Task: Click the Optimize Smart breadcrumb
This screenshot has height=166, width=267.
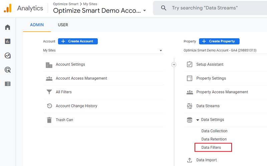Action: click(x=66, y=4)
